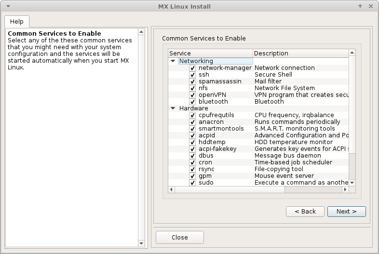Close the installer with Close button
379x254 pixels.
179,237
